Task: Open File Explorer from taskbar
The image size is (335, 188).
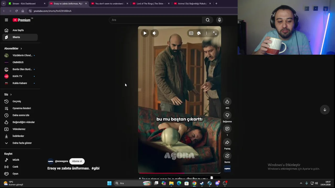Action: (171, 183)
